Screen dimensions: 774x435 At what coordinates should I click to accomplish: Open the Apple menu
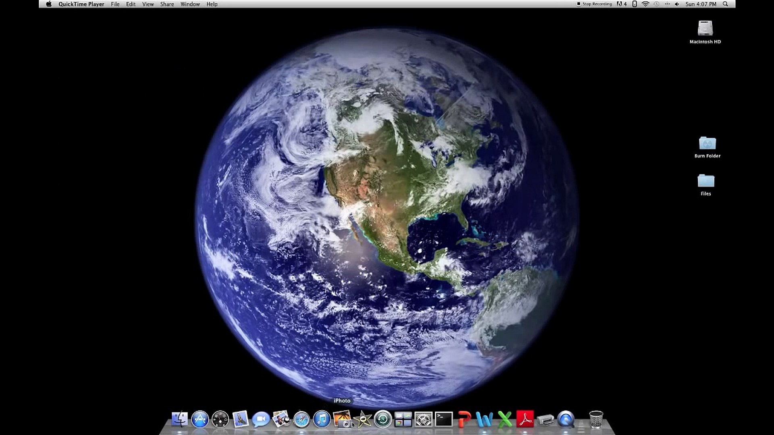49,4
